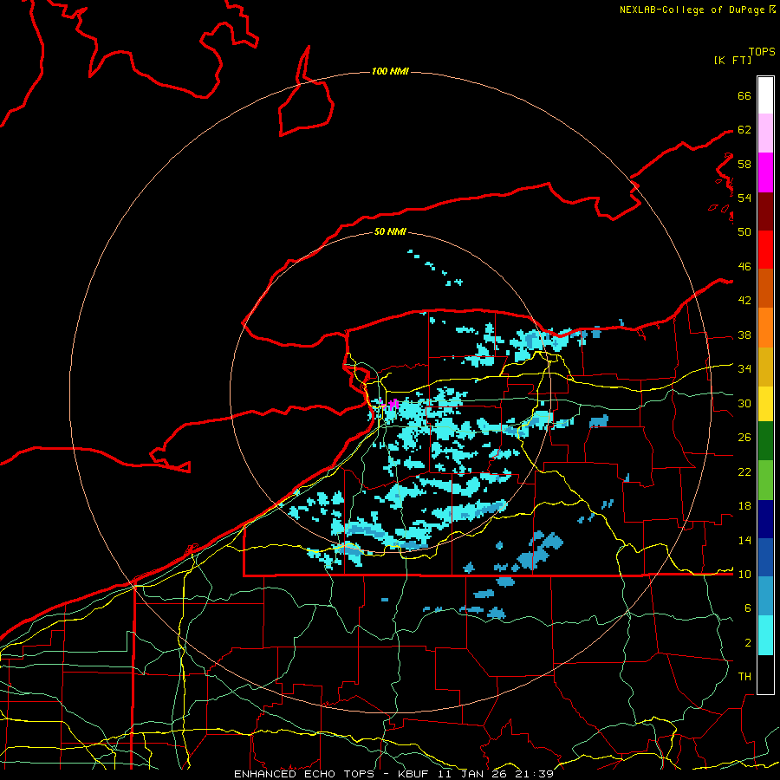
Task: Click the 6 legend value
Action: 748,608
